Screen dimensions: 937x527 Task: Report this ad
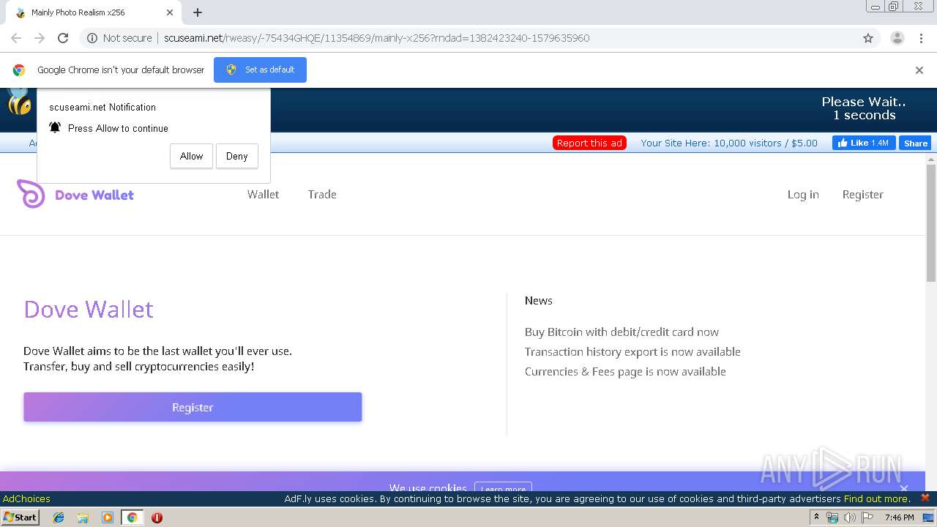tap(589, 143)
